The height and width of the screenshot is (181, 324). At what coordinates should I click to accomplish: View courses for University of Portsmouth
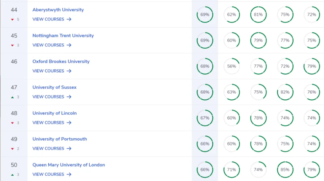tap(52, 149)
